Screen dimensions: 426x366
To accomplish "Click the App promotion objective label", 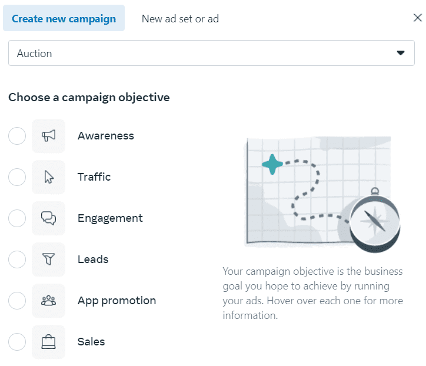I will tap(117, 301).
